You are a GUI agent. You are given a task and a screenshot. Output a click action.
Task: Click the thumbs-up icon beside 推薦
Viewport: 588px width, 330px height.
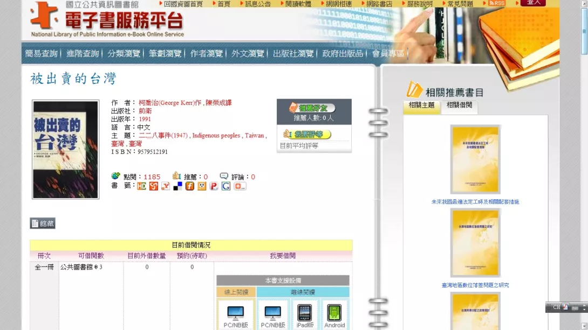point(176,175)
